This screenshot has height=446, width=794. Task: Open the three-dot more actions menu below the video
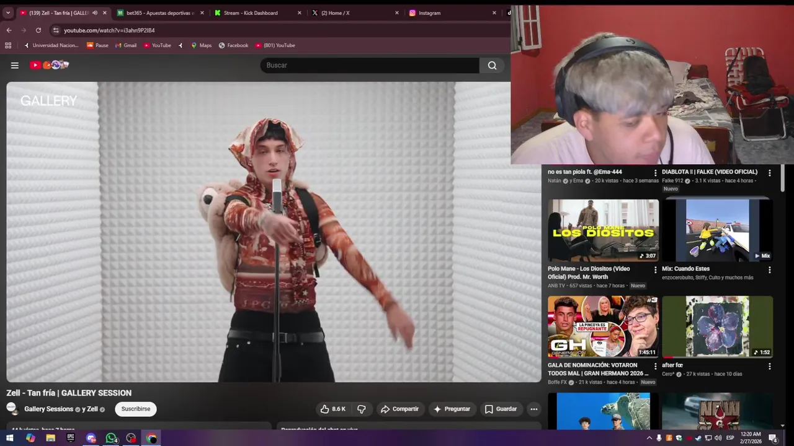[x=533, y=409]
